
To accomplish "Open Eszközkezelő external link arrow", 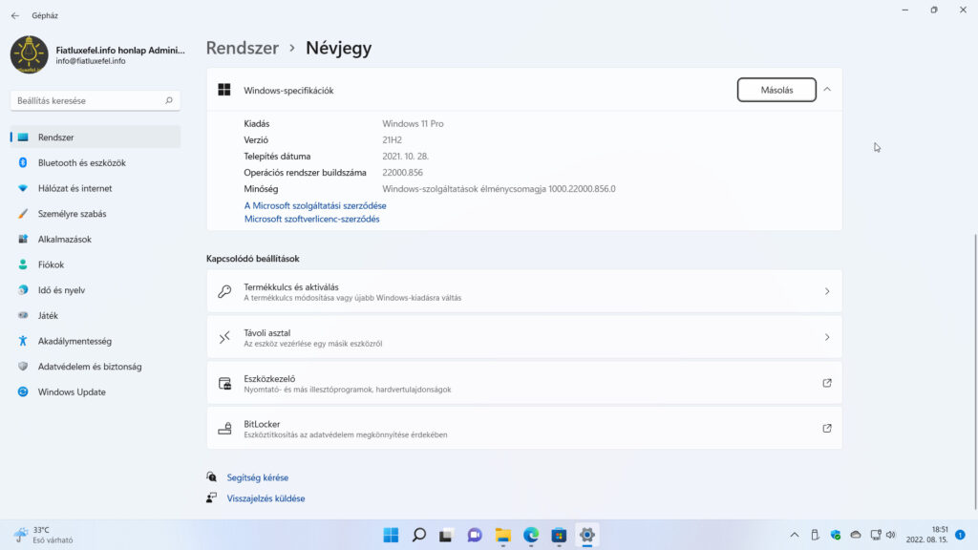I will coord(827,383).
